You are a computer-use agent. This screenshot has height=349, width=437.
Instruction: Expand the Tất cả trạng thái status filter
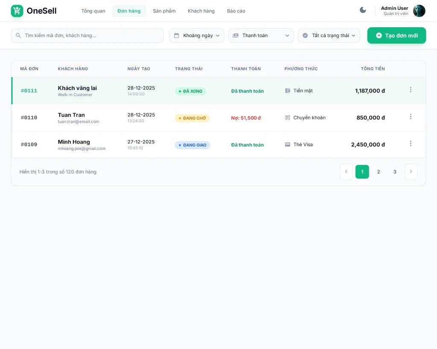point(329,35)
